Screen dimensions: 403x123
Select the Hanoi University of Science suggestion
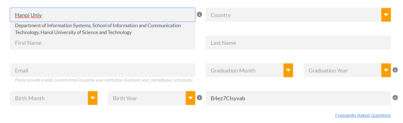click(98, 29)
